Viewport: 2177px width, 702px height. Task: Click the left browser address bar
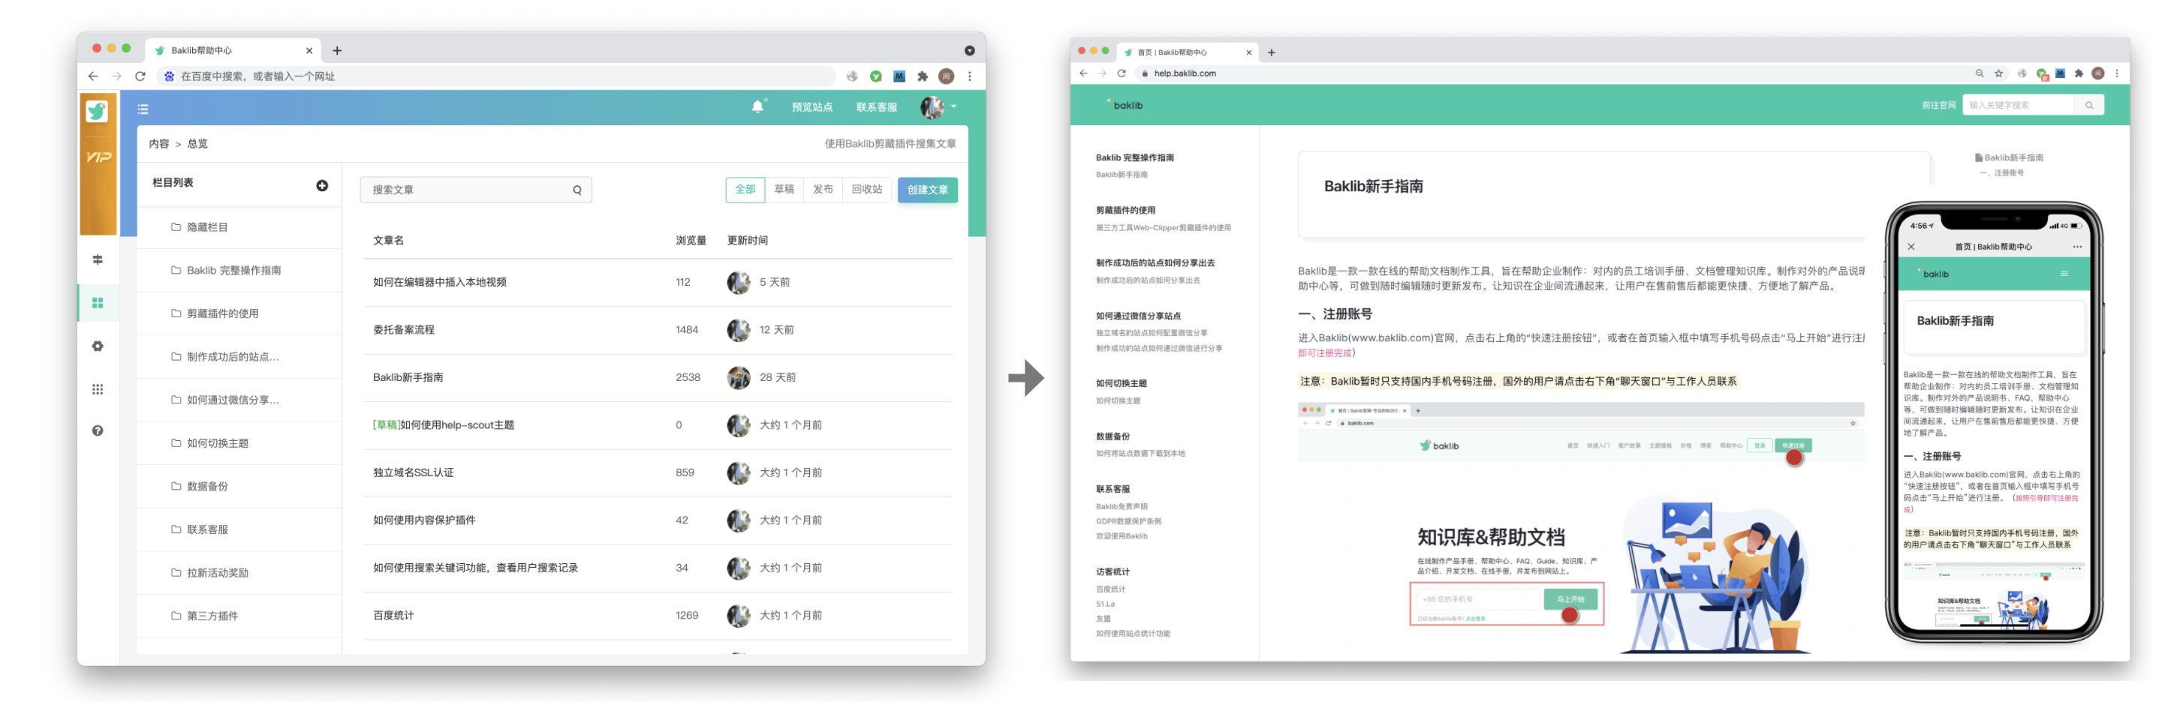point(497,76)
